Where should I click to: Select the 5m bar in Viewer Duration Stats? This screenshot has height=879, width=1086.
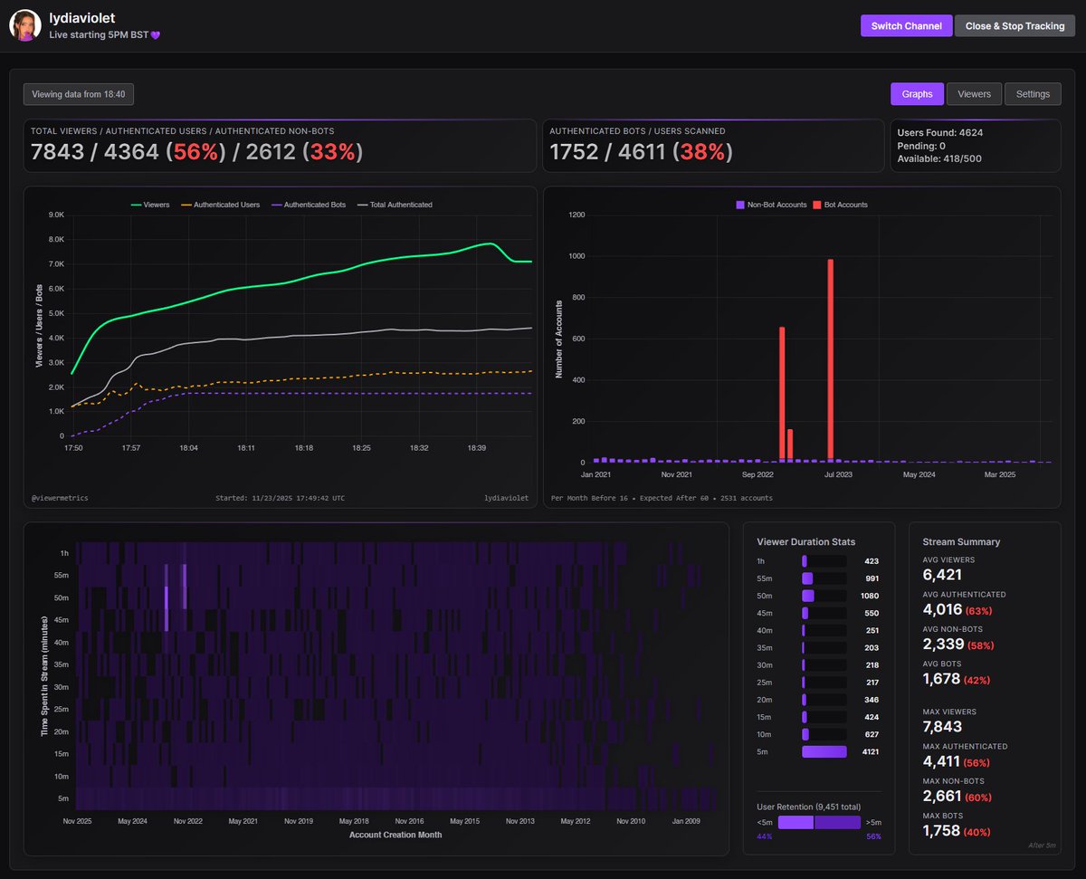click(x=824, y=751)
